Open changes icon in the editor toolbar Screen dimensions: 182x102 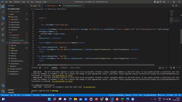pyautogui.click(x=173, y=6)
